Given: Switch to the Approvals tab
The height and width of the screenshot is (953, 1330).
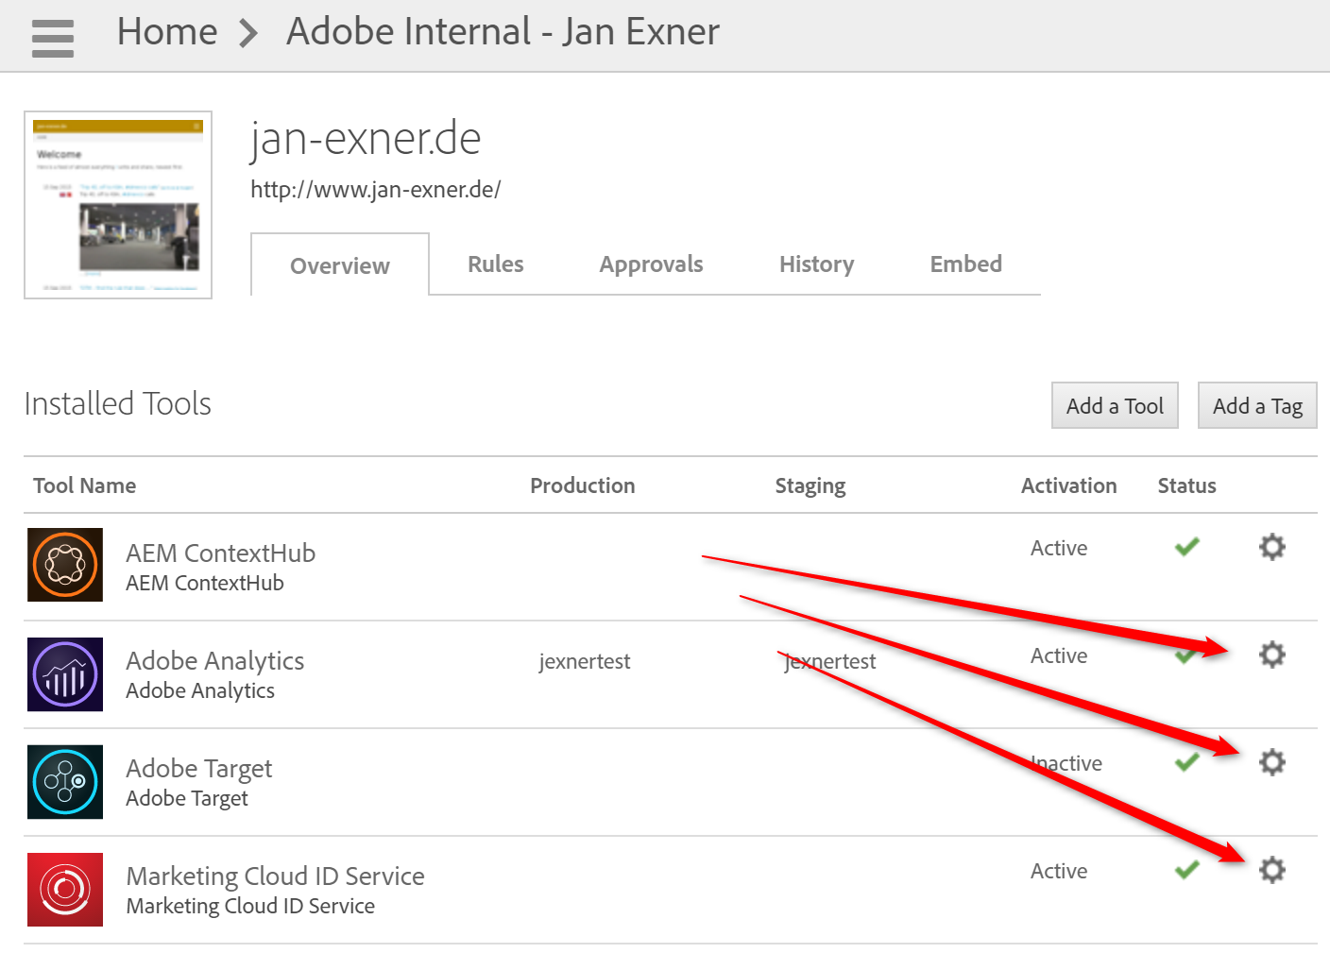Looking at the screenshot, I should tap(651, 264).
